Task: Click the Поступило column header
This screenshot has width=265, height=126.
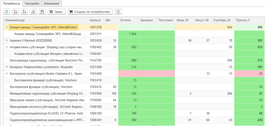Action: 166,20
